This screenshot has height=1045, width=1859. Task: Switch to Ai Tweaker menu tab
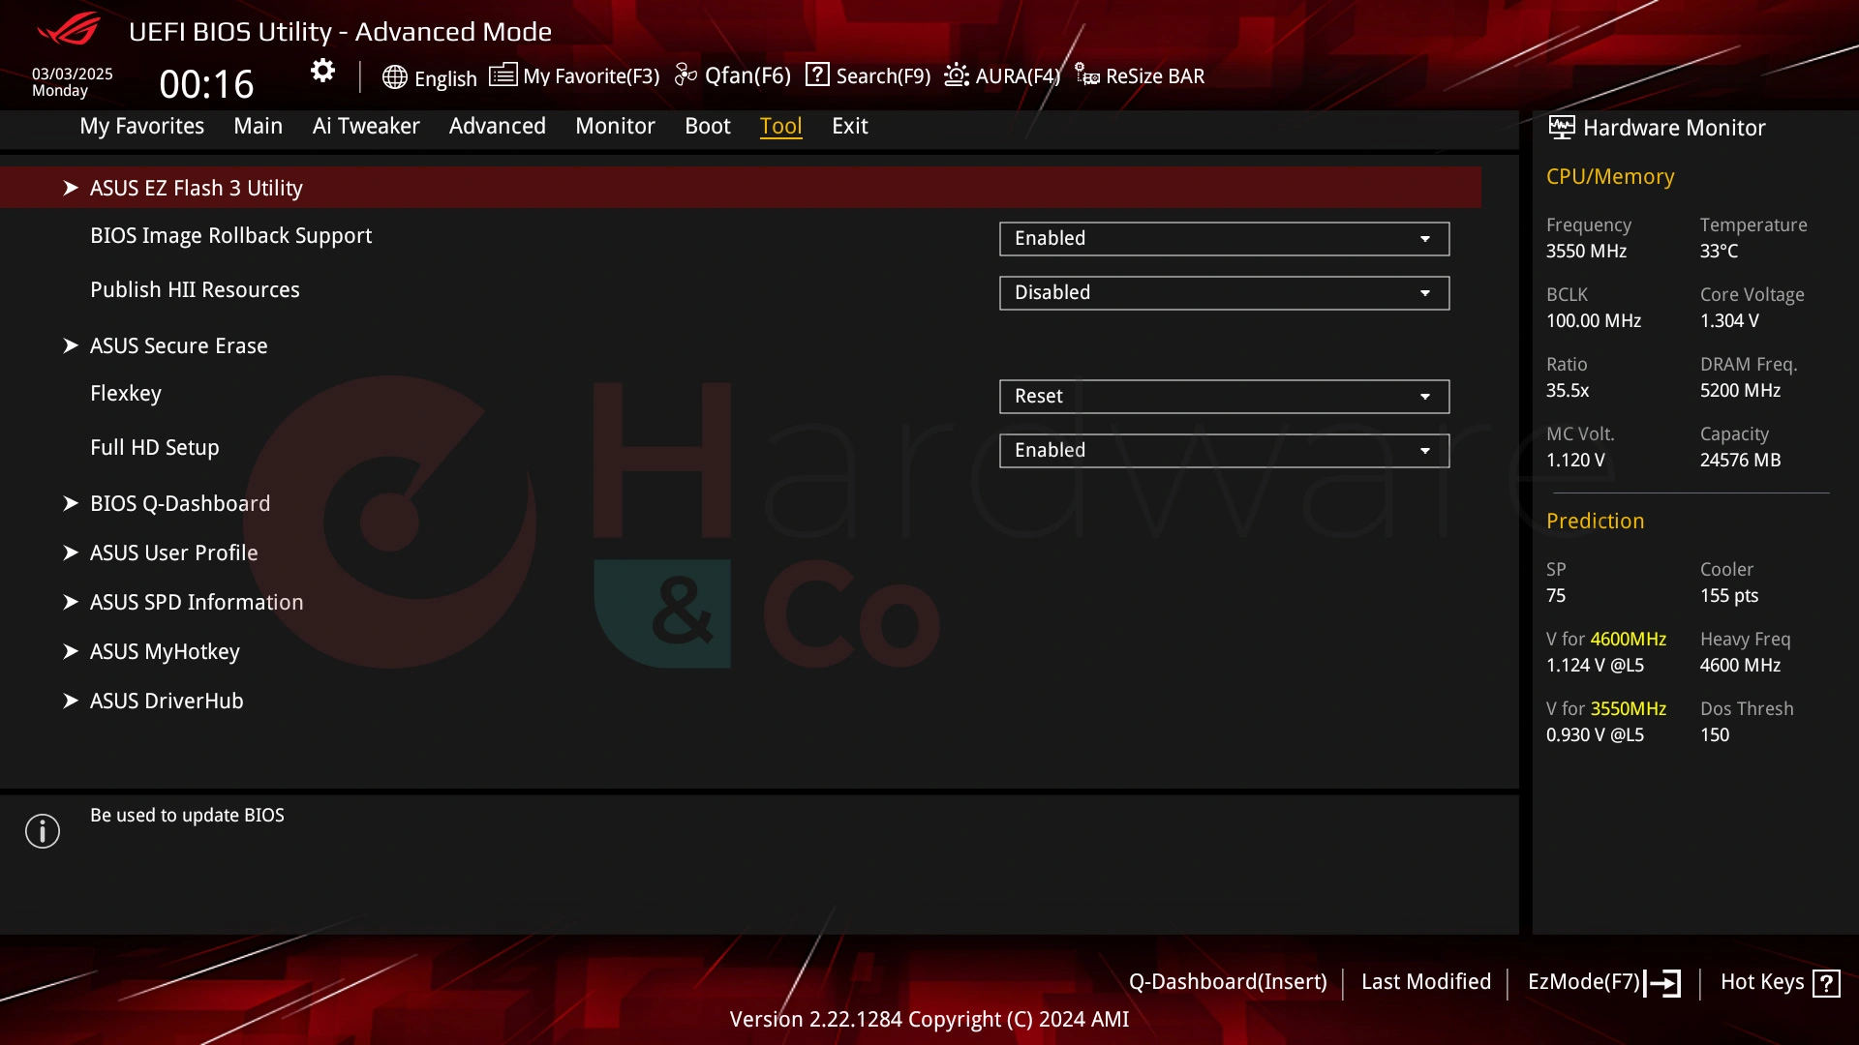(365, 125)
